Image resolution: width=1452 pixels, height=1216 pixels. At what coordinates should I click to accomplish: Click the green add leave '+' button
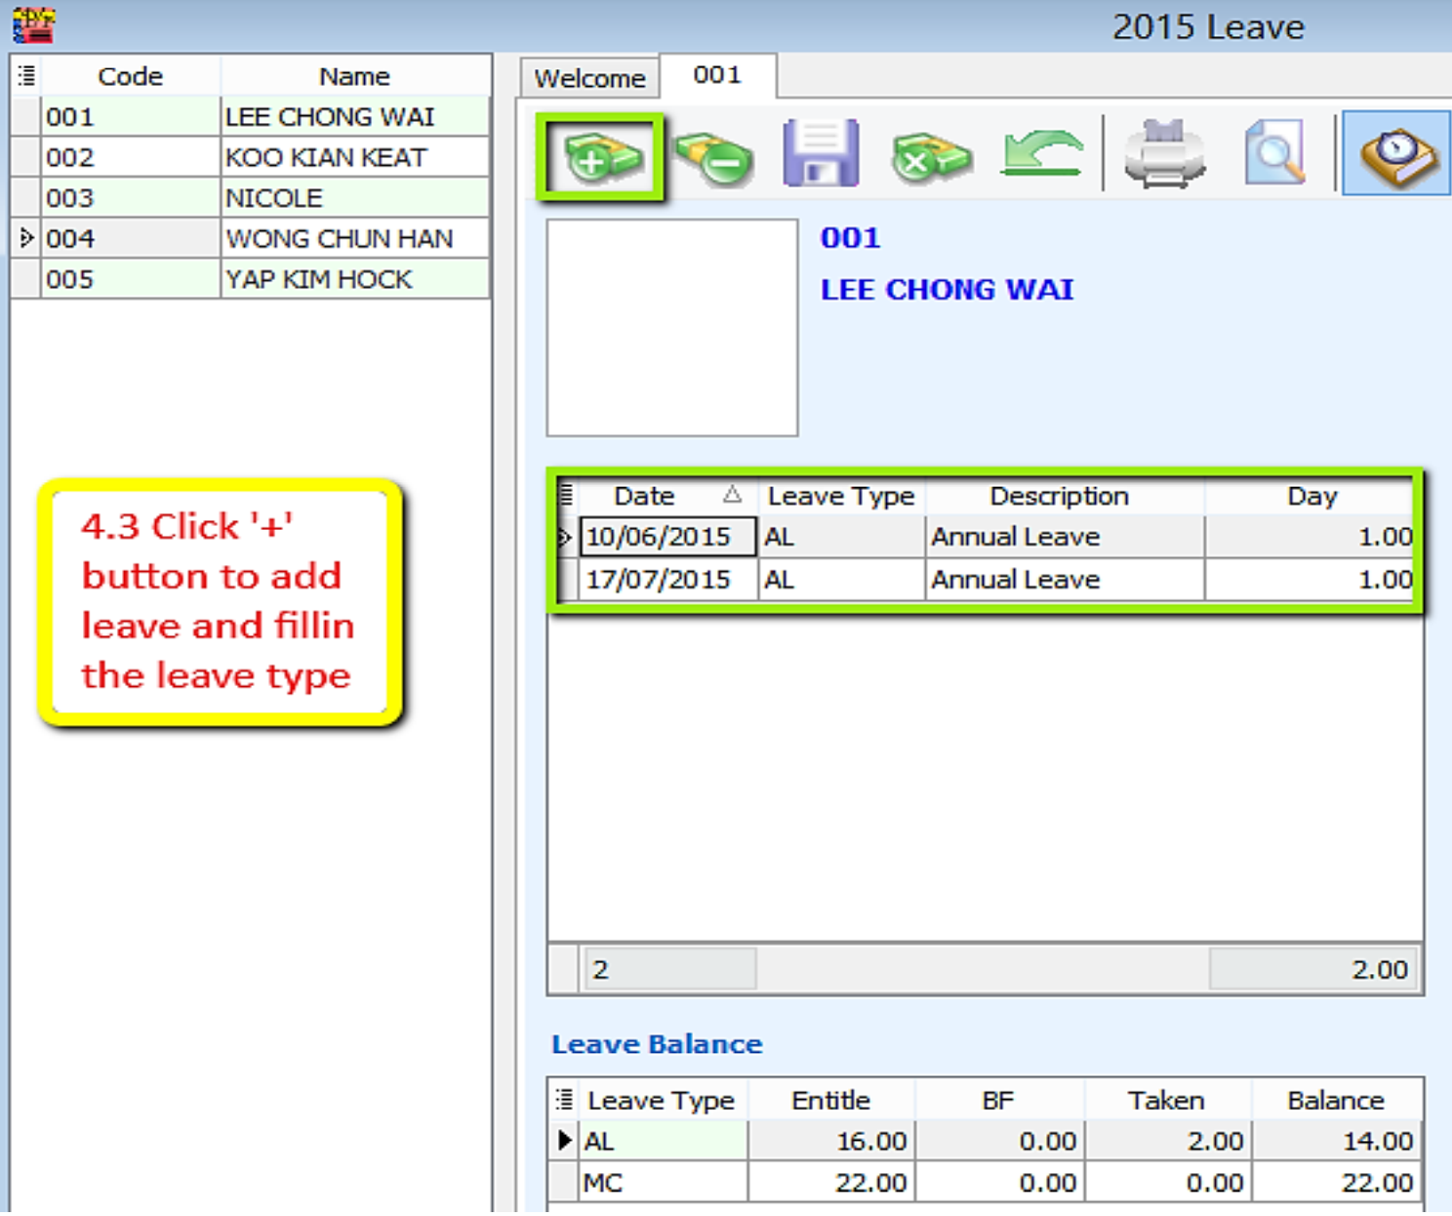(600, 157)
